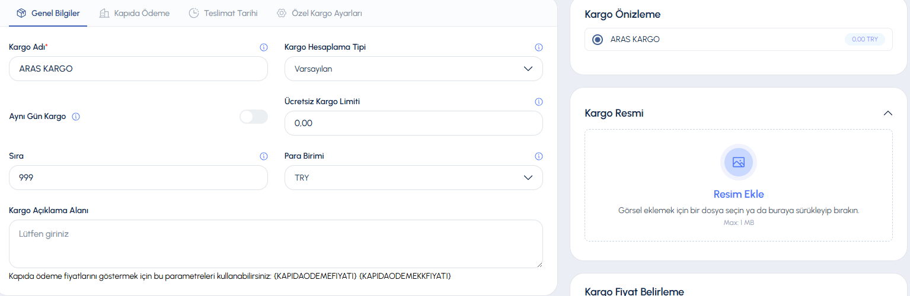Viewport: 910px width, 296px height.
Task: Click the {KAPIDAODEMEKKFIYATI} parameter text
Action: pyautogui.click(x=405, y=276)
